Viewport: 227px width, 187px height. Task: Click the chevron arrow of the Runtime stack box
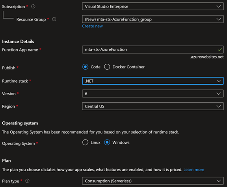[x=219, y=81]
